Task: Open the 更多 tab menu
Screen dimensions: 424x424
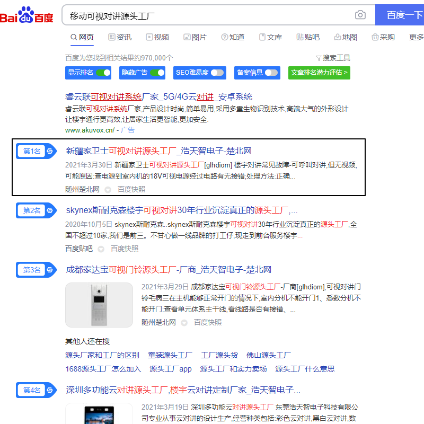Action: pyautogui.click(x=417, y=37)
